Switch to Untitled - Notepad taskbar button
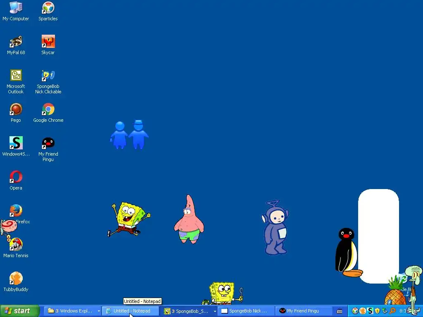The height and width of the screenshot is (317, 423). (x=131, y=311)
